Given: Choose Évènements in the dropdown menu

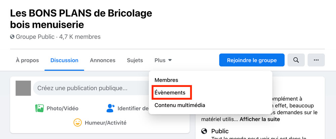Looking at the screenshot, I should (170, 93).
